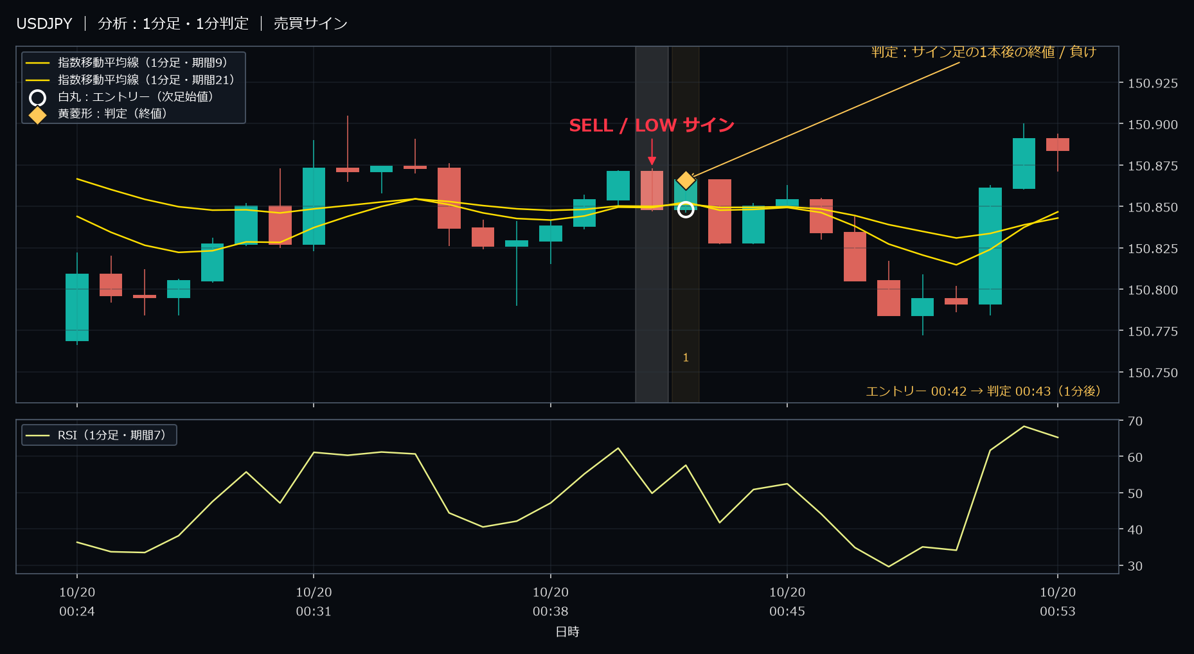The image size is (1194, 654).
Task: Click the number 1 in the shaded judgment column
Action: tap(686, 358)
